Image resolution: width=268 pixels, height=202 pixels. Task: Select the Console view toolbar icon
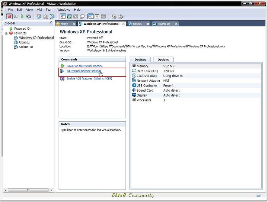[x=103, y=16]
